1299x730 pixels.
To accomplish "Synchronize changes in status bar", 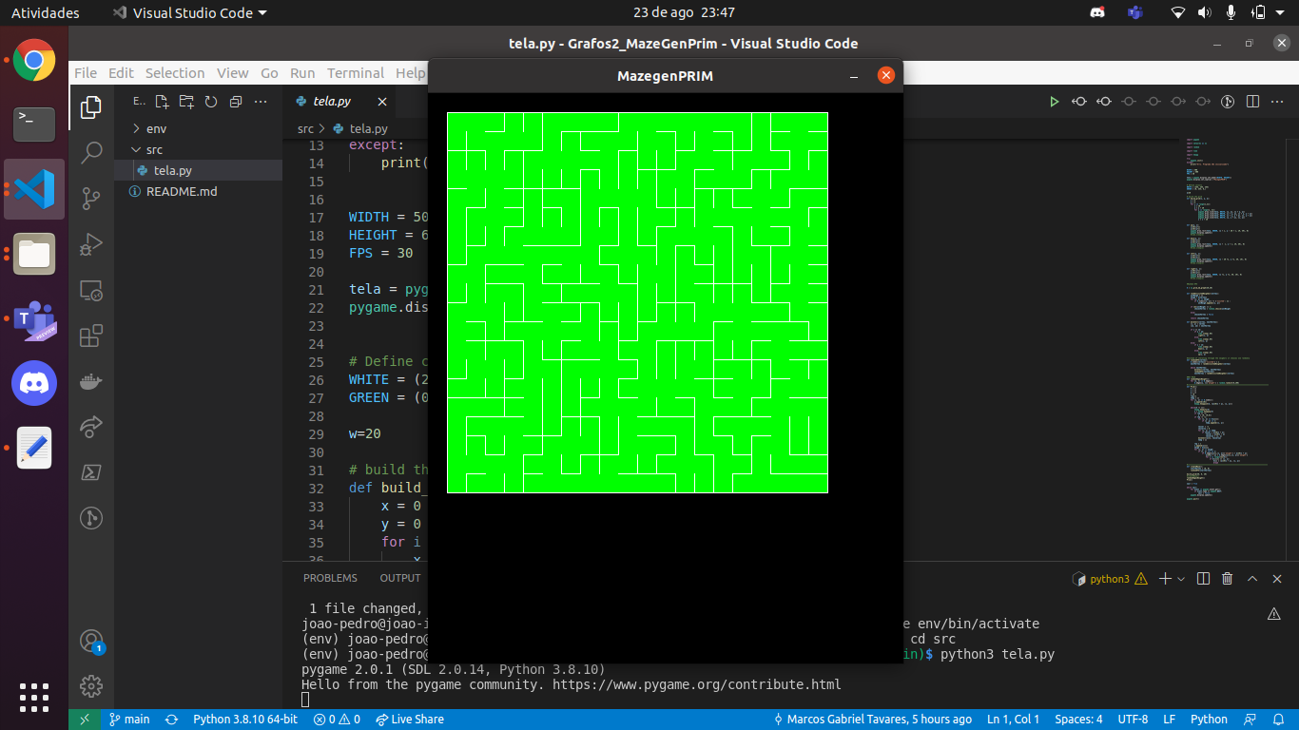I will click(171, 720).
